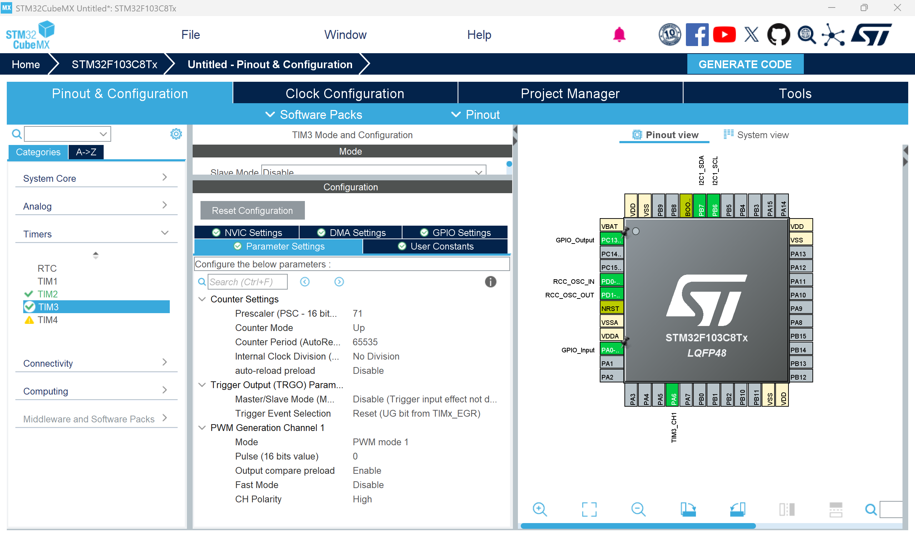Open the X (Twitter) icon in header
The height and width of the screenshot is (537, 915).
[x=751, y=35]
